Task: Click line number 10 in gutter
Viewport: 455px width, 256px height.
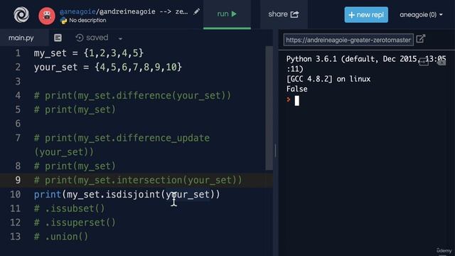Action: tap(16, 194)
